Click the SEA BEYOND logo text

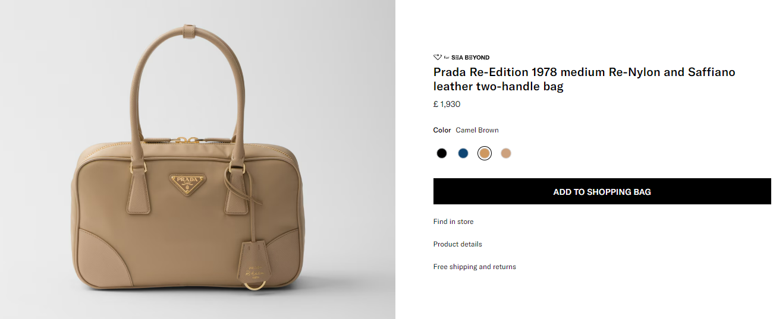coord(470,58)
